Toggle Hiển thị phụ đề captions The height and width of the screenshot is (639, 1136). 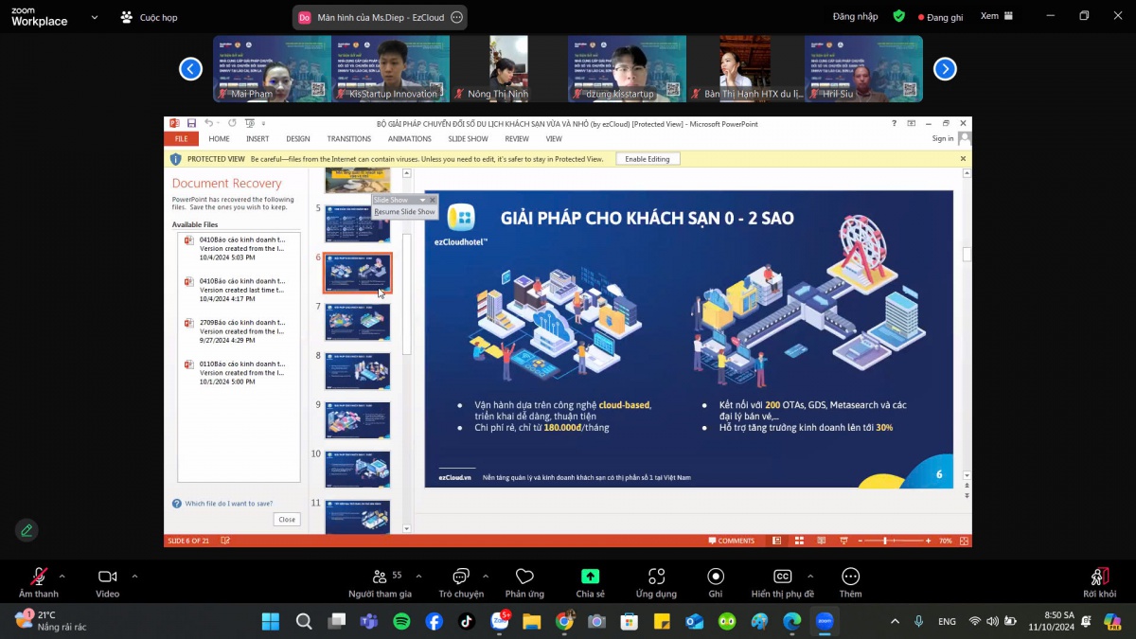[x=782, y=577]
